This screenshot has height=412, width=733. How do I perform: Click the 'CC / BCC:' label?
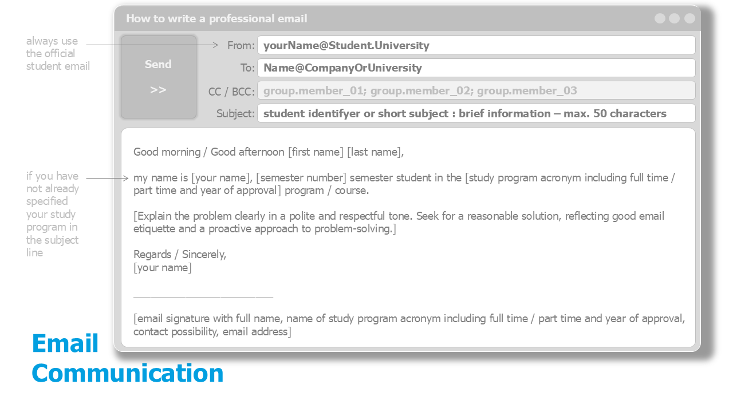231,92
